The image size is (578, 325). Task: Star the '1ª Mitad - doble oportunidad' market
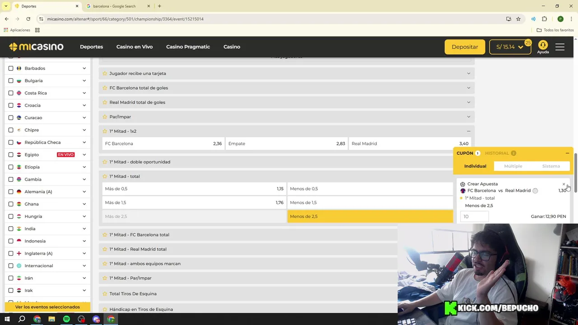click(105, 162)
